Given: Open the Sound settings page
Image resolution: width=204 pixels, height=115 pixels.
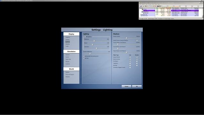Looking at the screenshot, I should tap(67, 57).
